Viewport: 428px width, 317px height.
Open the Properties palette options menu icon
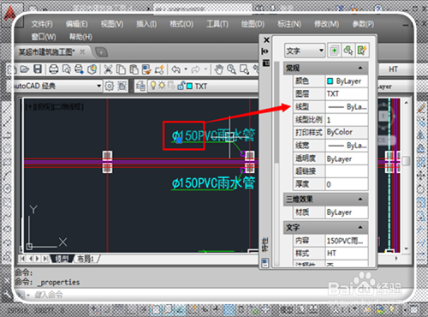click(x=266, y=63)
